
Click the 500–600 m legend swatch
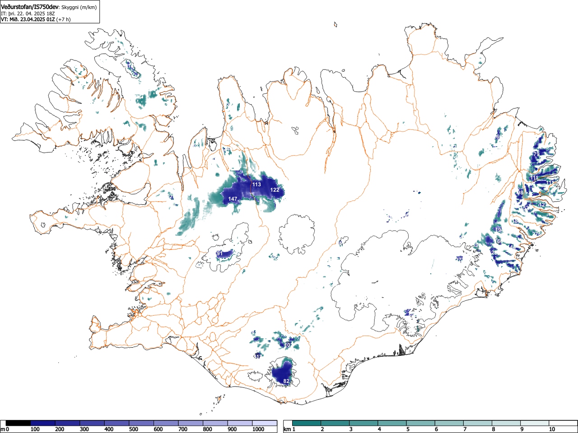coord(141,423)
